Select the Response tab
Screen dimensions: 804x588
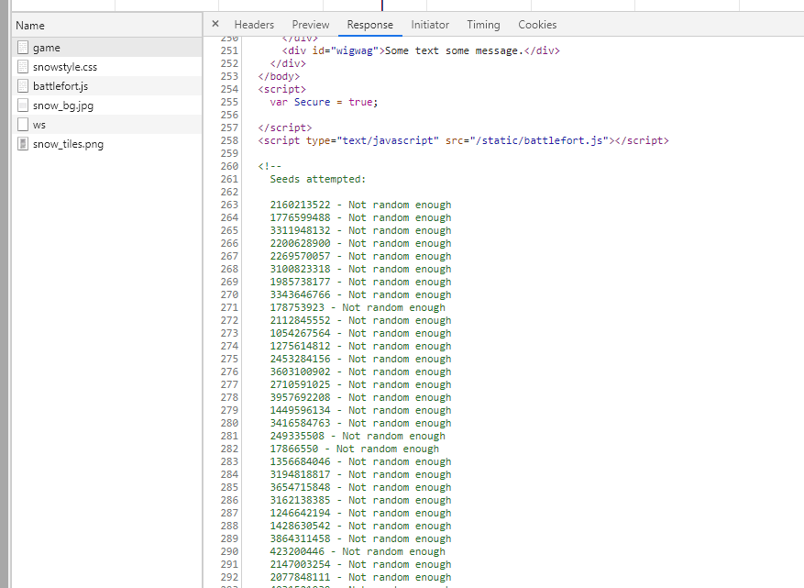click(369, 25)
